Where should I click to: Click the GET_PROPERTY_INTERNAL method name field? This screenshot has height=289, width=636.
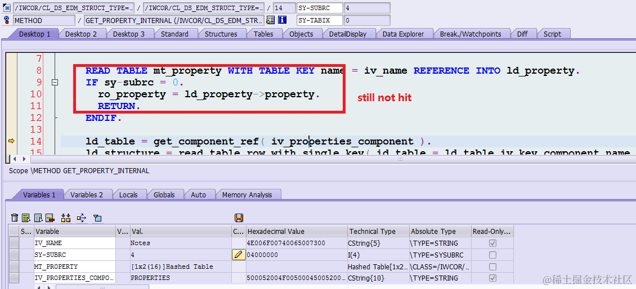click(x=174, y=20)
